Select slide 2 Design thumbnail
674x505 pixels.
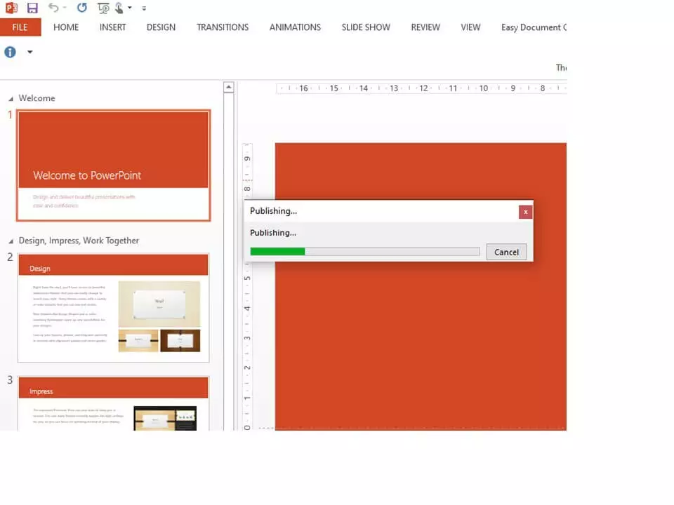click(x=114, y=308)
